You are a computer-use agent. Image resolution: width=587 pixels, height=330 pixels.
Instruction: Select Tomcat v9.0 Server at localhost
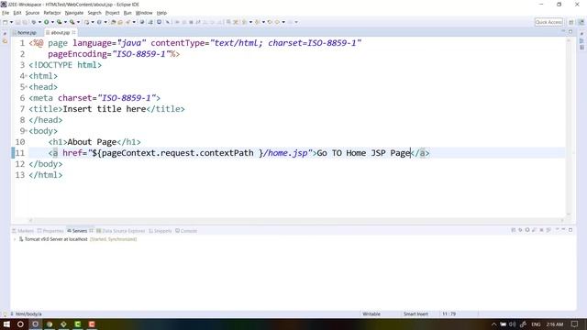pyautogui.click(x=56, y=239)
